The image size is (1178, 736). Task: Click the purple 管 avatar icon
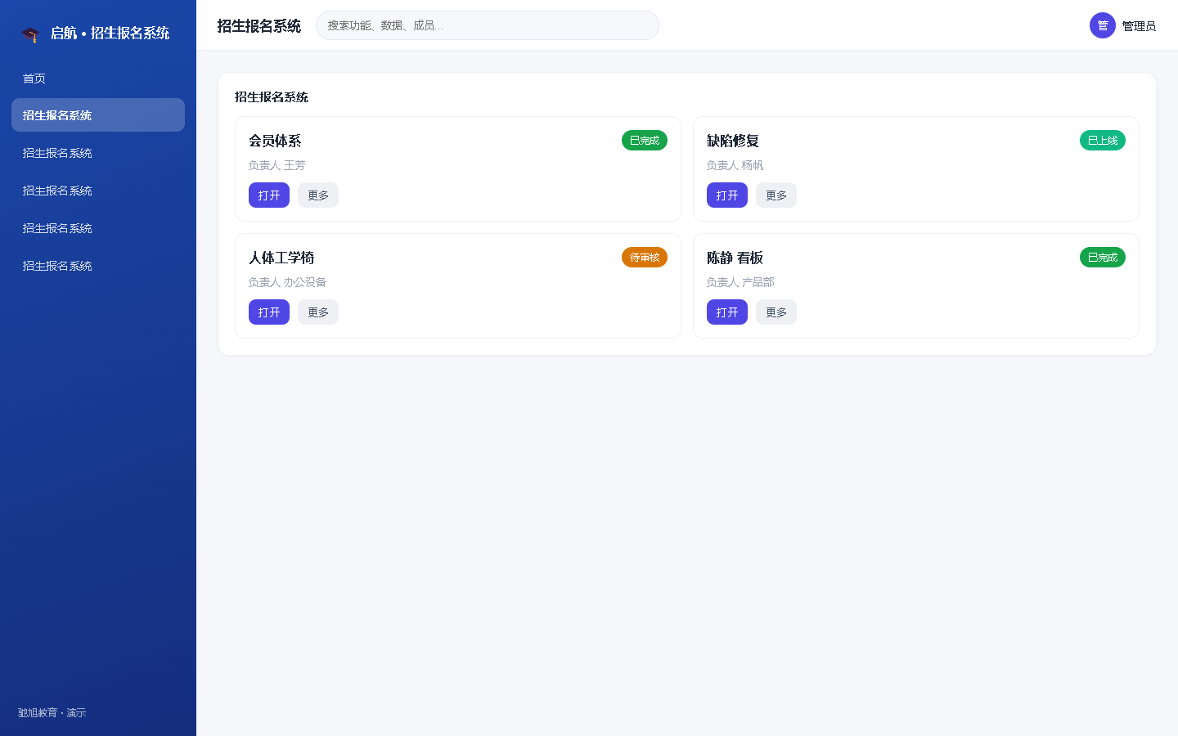[1103, 25]
